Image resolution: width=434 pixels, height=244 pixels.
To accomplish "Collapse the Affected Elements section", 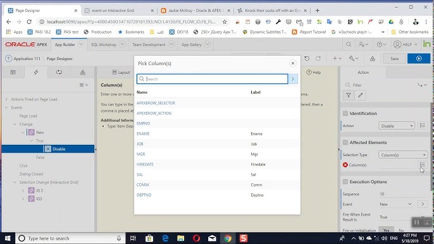I will tap(345, 142).
